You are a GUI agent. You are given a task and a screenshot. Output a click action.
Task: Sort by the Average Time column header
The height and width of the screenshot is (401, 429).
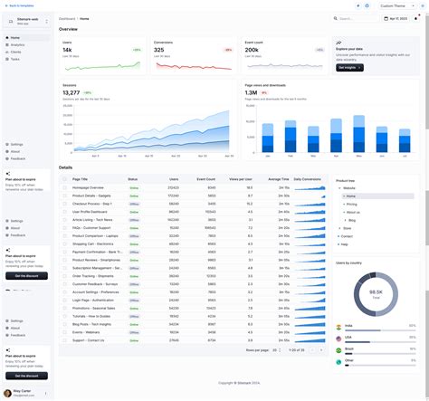coord(279,179)
